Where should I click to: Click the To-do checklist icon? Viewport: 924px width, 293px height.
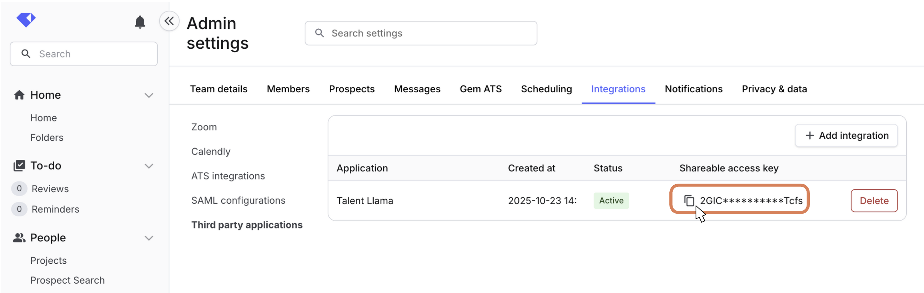point(19,166)
